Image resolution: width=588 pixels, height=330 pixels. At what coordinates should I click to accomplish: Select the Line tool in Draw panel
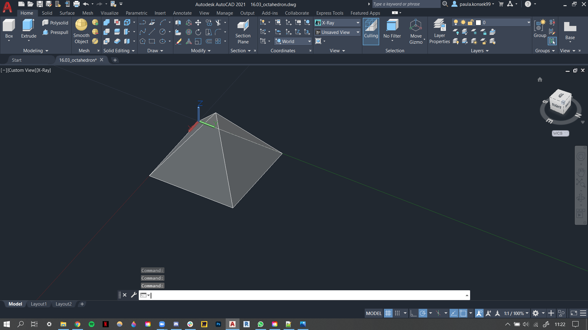[x=152, y=32]
